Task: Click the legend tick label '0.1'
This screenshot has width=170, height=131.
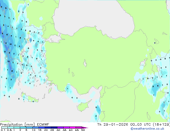Action: [3, 130]
